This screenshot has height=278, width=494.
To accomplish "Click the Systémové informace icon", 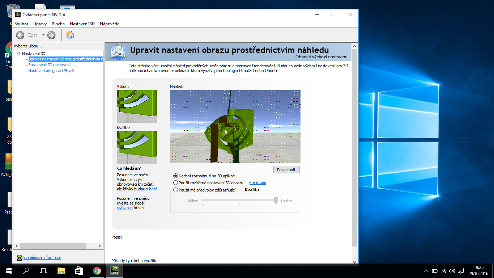I will click(x=20, y=258).
